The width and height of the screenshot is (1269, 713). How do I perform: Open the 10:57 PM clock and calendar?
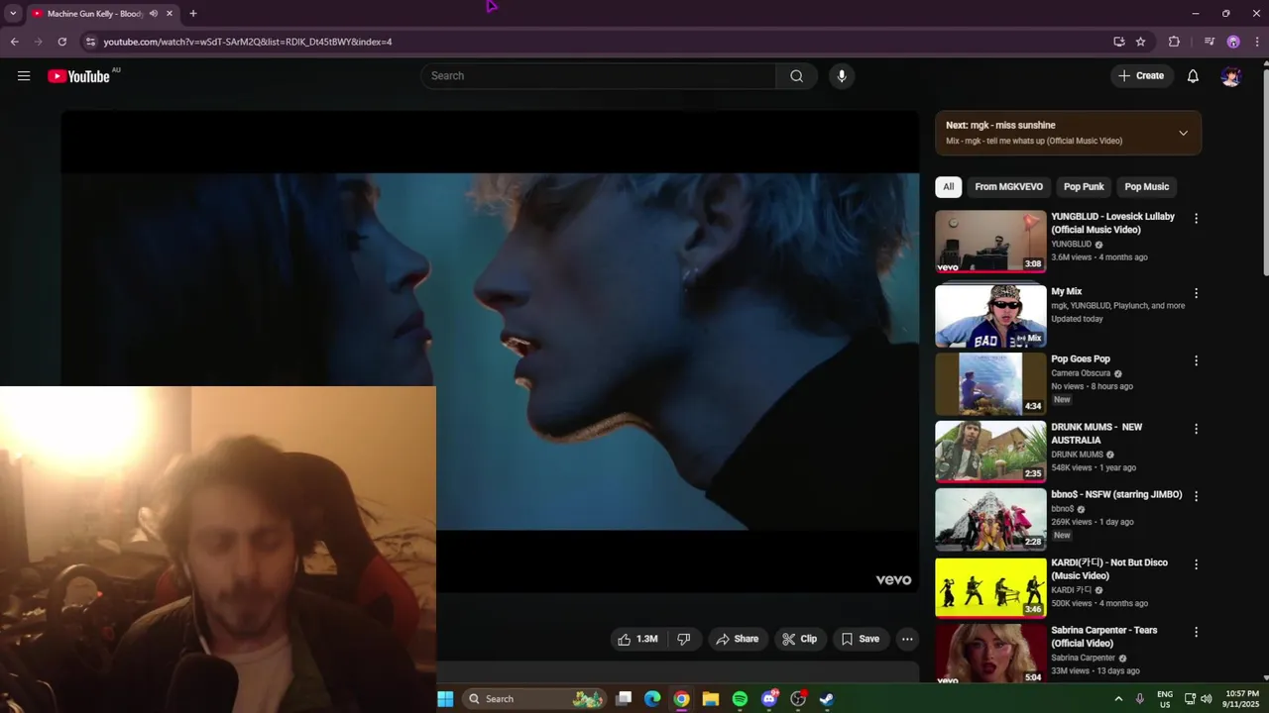click(x=1242, y=699)
